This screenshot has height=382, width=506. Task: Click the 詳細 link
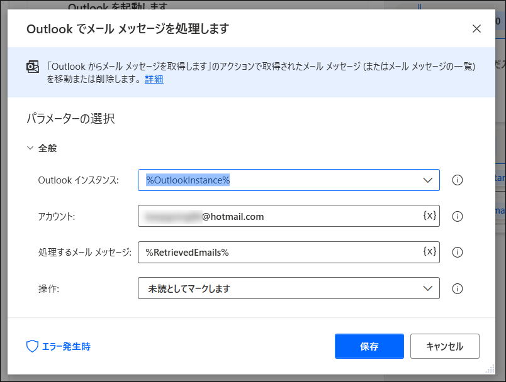(154, 79)
